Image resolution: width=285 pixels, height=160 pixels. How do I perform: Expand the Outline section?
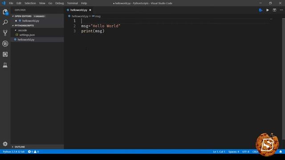(12, 147)
